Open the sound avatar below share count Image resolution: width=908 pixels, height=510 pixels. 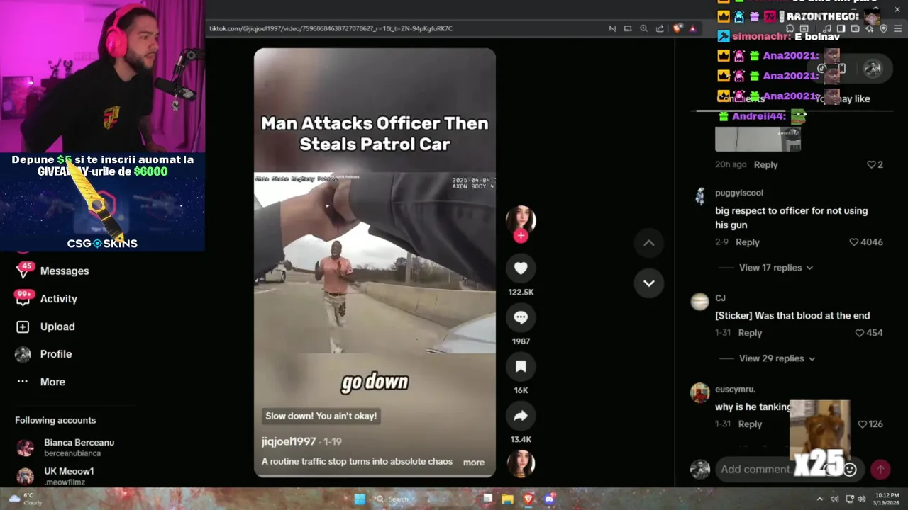(521, 463)
